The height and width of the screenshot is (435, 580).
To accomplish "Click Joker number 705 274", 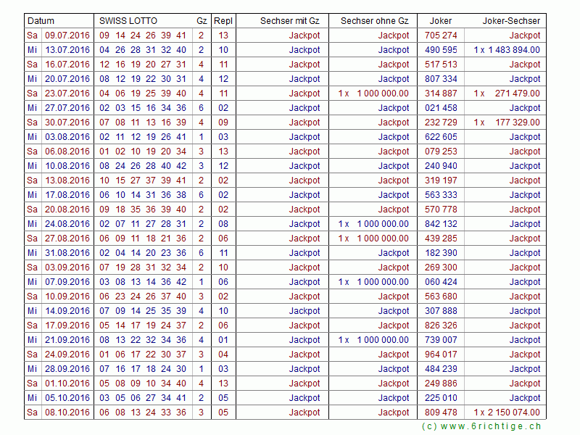I will (x=441, y=36).
